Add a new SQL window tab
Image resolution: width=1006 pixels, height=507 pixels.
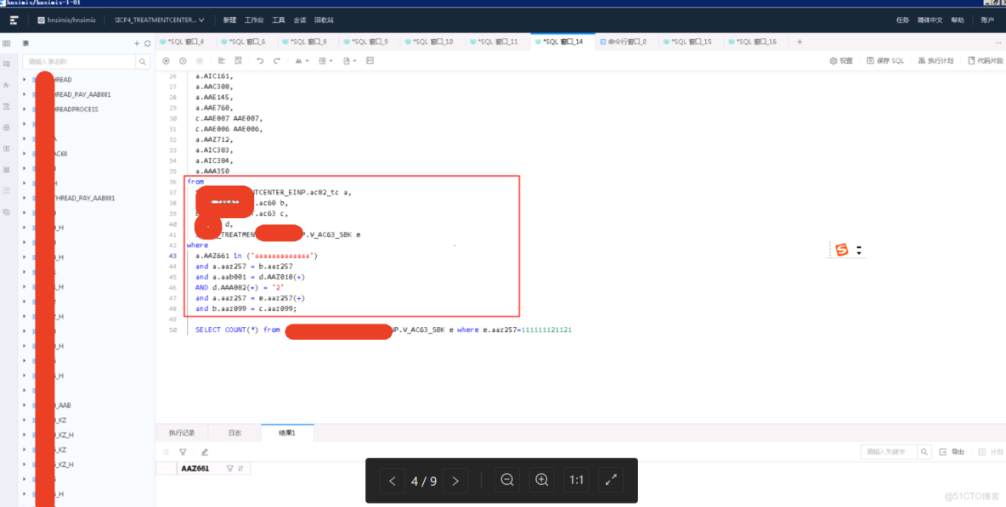(800, 42)
